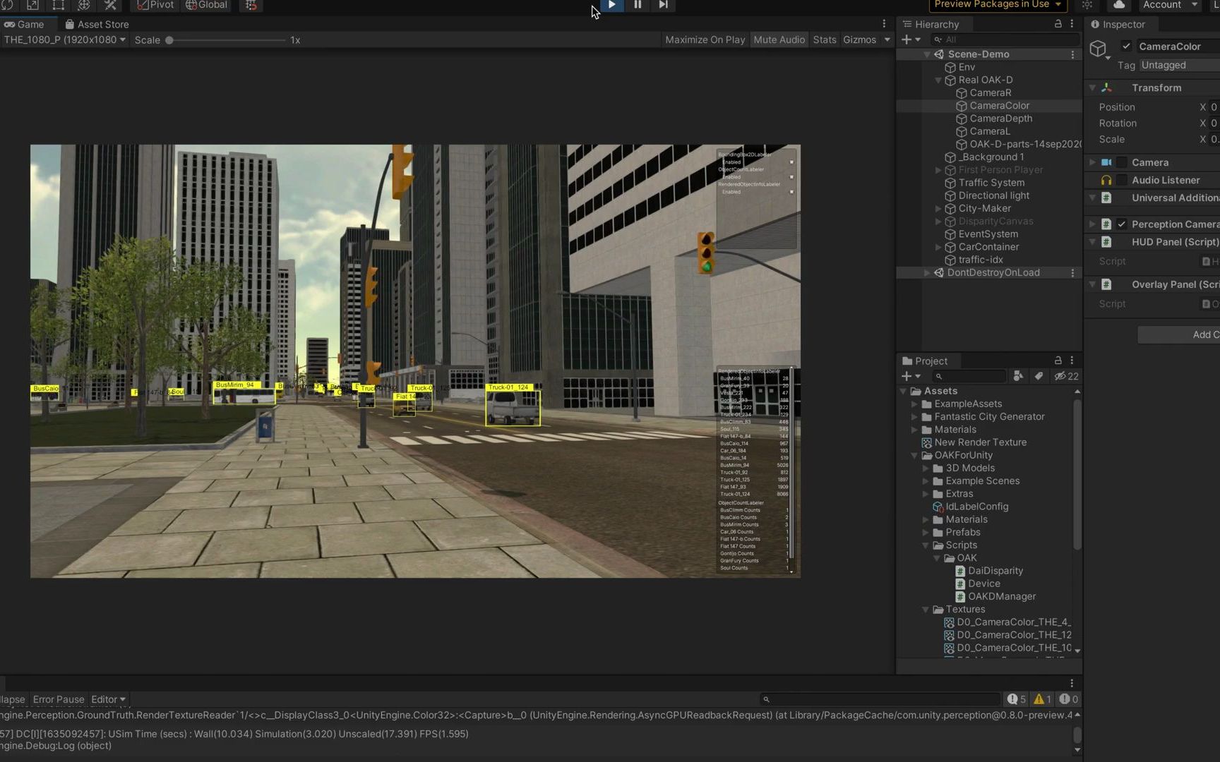
Task: Toggle the CameraColor active checkbox in Inspector
Action: (x=1127, y=46)
